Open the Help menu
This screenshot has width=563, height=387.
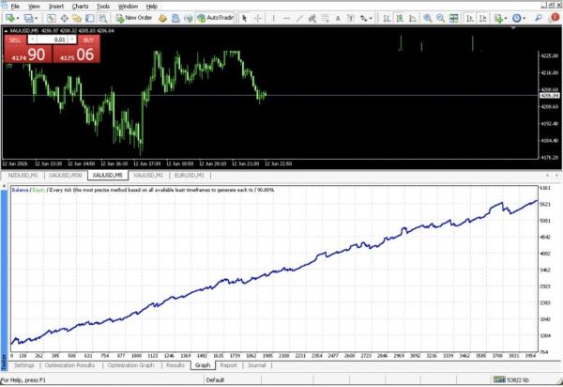pos(152,7)
